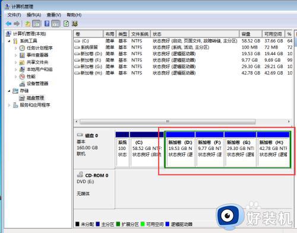Open the 文件(F) menu
The image size is (297, 233).
pyautogui.click(x=14, y=15)
